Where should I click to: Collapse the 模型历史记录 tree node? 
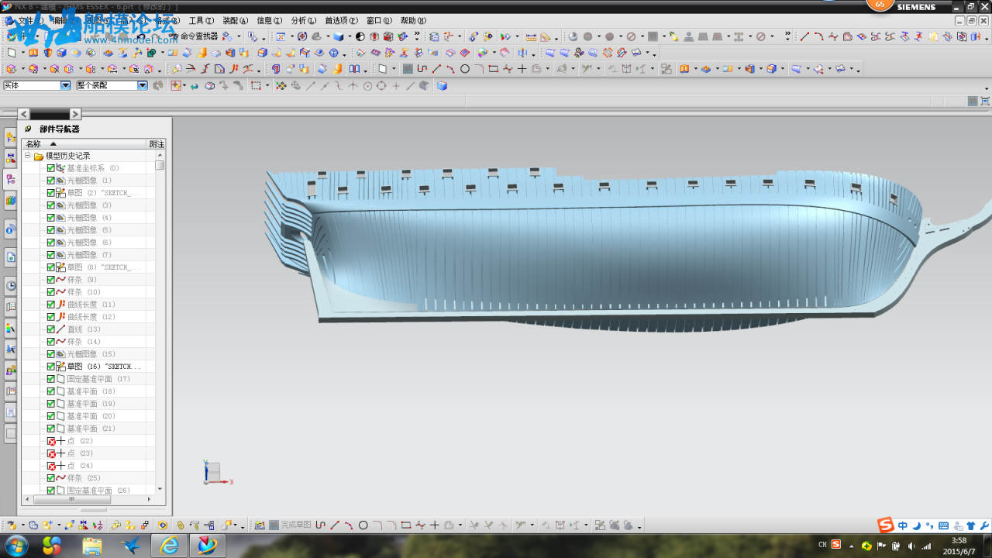(27, 156)
